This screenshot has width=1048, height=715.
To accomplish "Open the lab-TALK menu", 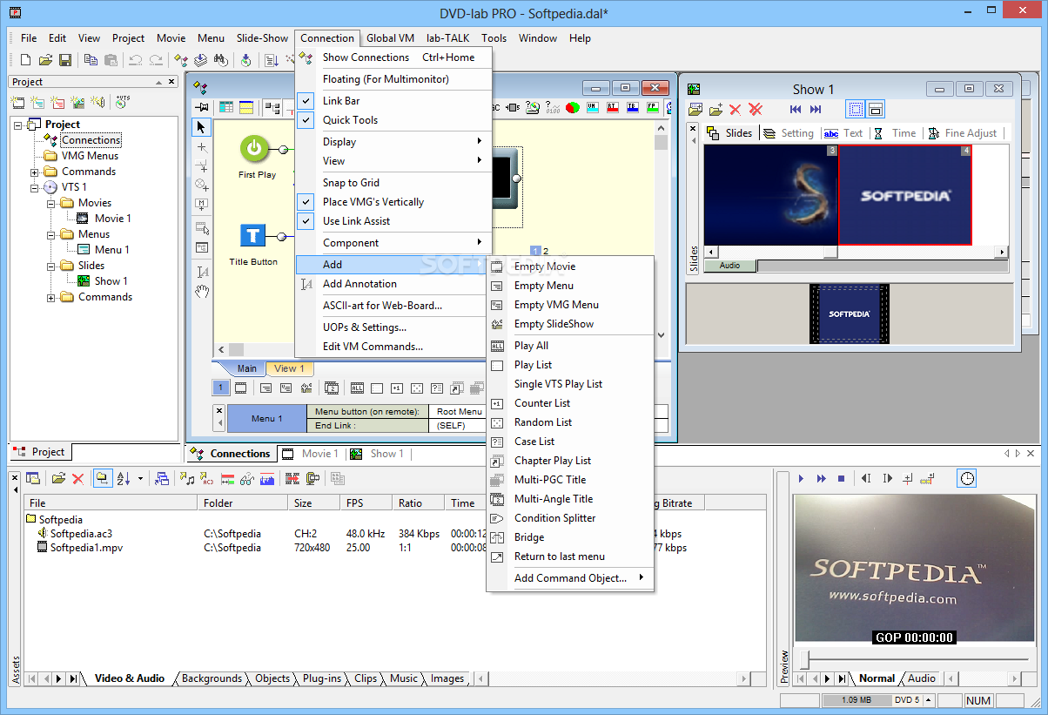I will tap(447, 38).
